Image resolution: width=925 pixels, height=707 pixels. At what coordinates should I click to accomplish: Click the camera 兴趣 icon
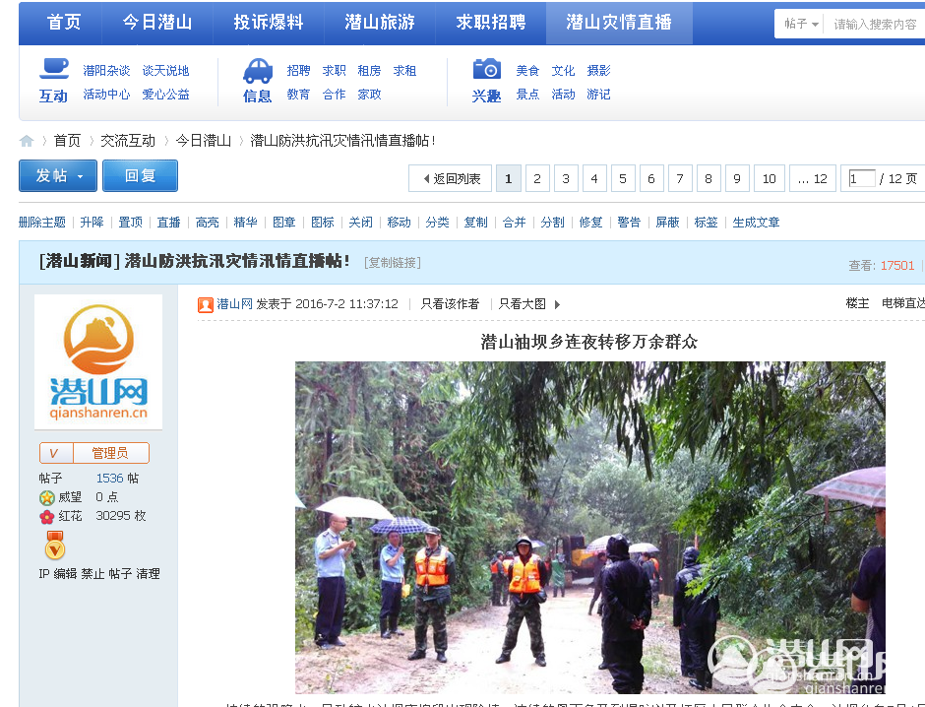click(486, 69)
